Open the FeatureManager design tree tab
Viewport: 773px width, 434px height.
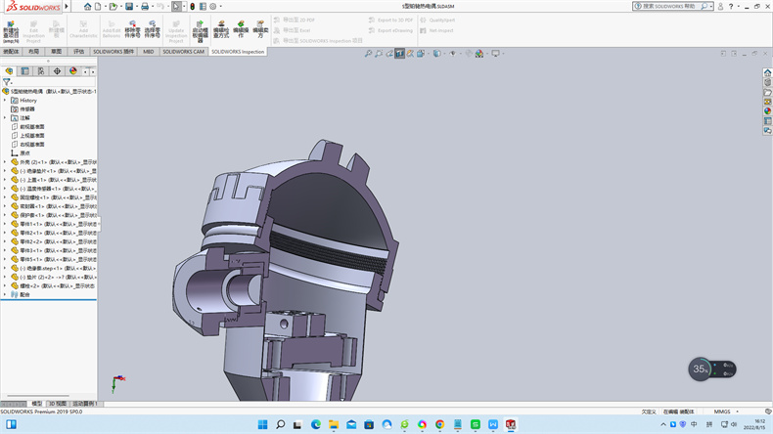[10, 71]
